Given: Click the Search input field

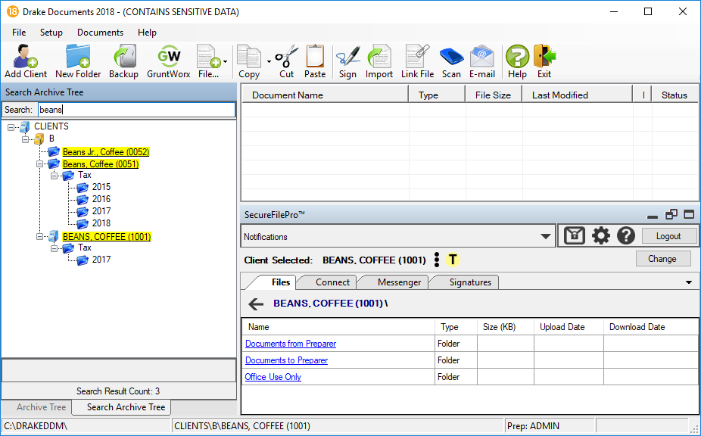Looking at the screenshot, I should pyautogui.click(x=136, y=110).
